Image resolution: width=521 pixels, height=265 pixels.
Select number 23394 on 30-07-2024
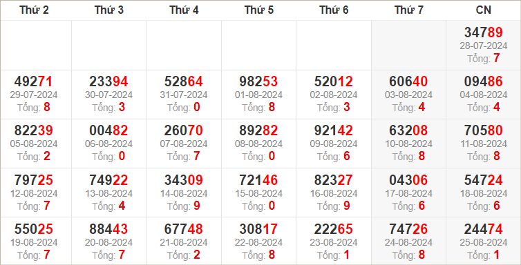(x=108, y=81)
